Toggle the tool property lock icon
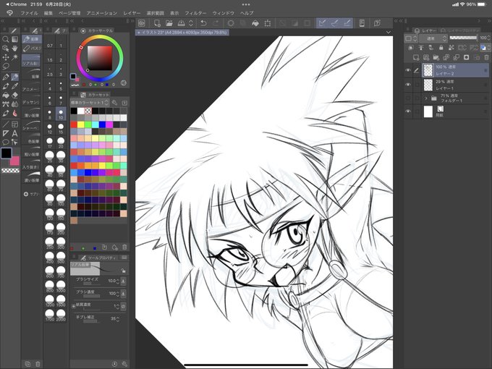 tap(123, 271)
